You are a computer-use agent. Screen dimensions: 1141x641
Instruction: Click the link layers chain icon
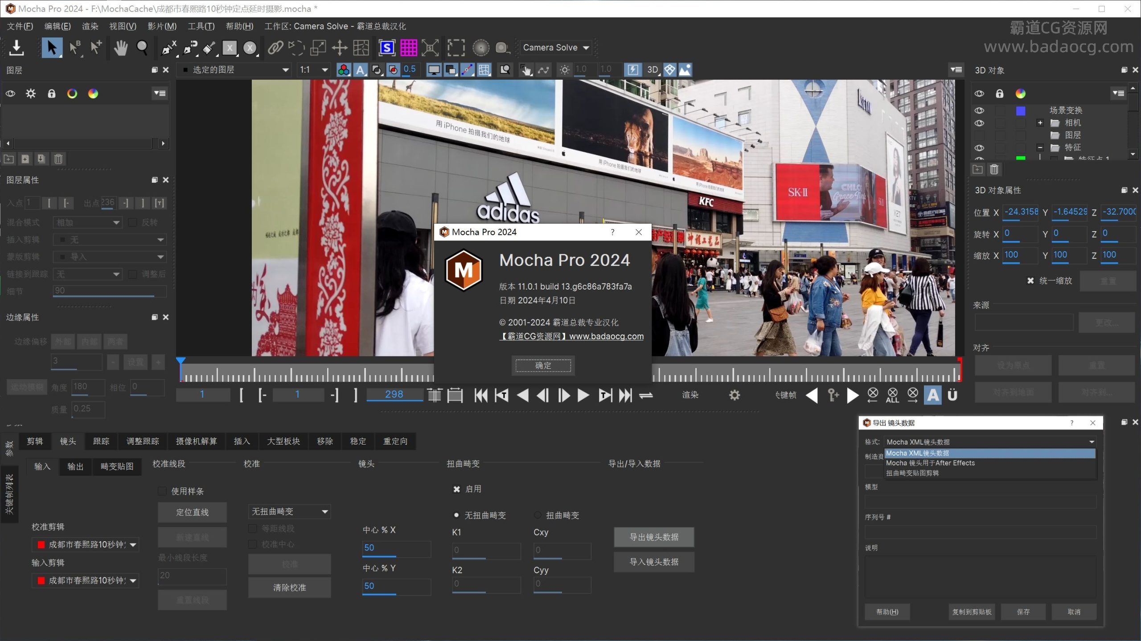(275, 48)
